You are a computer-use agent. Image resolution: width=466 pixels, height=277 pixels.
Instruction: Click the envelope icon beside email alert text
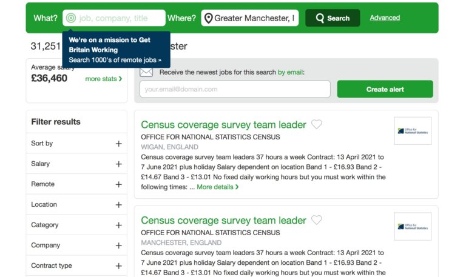(146, 72)
